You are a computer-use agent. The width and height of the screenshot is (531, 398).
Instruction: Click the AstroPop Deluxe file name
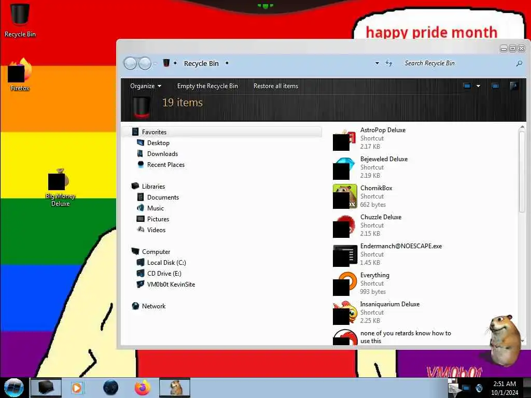(x=383, y=130)
